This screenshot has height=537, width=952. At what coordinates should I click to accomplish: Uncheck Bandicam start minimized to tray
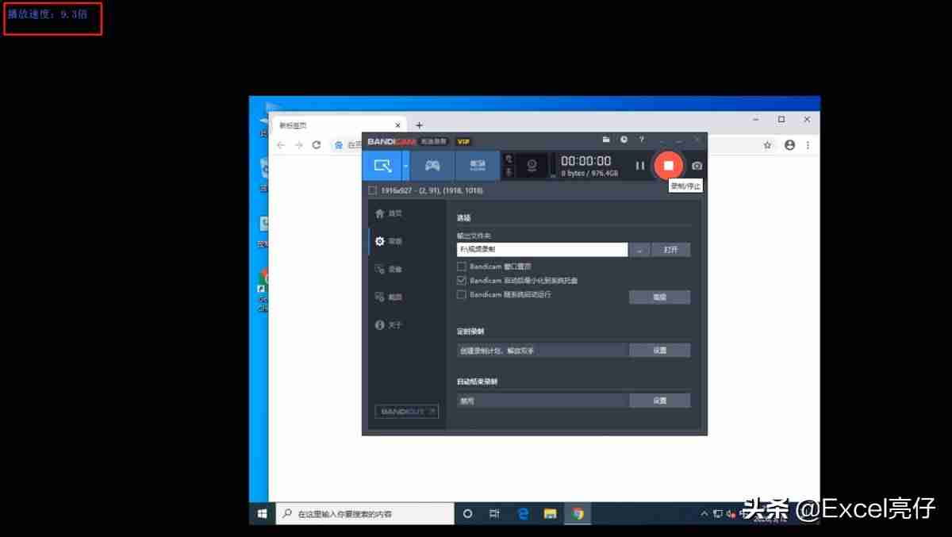462,280
